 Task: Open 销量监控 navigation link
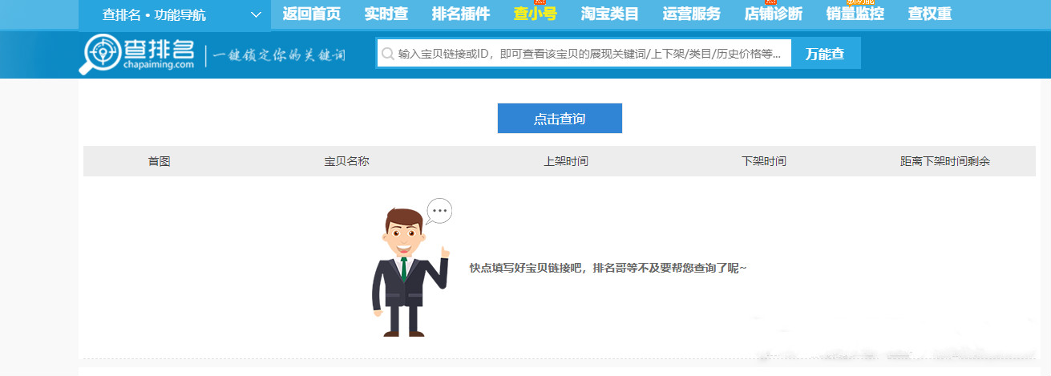click(855, 14)
